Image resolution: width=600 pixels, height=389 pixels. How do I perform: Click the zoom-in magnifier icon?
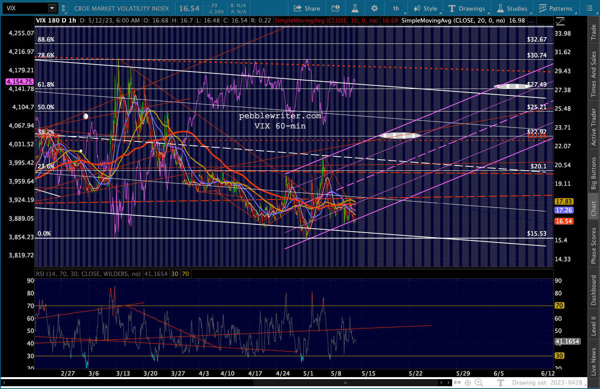click(479, 383)
